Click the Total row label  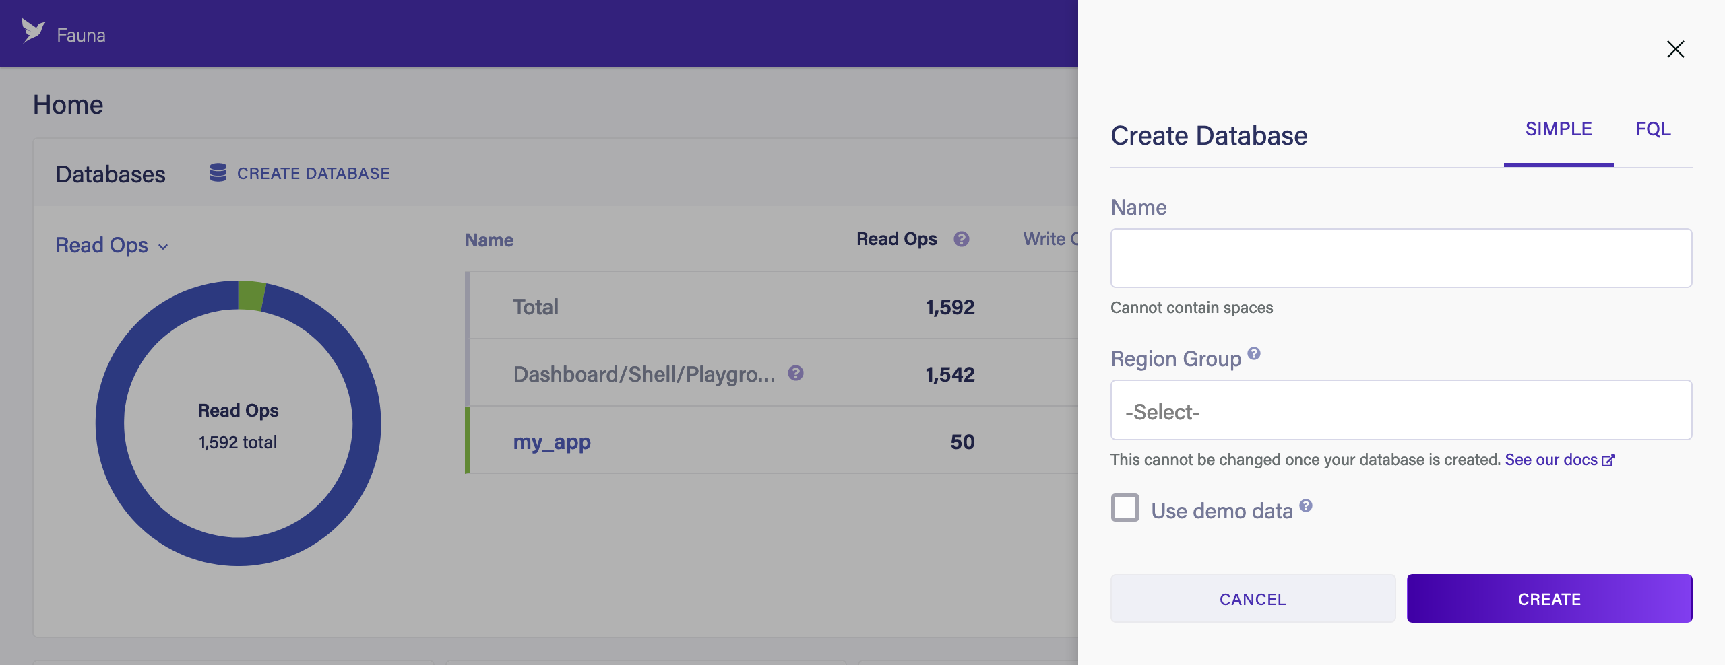click(536, 307)
